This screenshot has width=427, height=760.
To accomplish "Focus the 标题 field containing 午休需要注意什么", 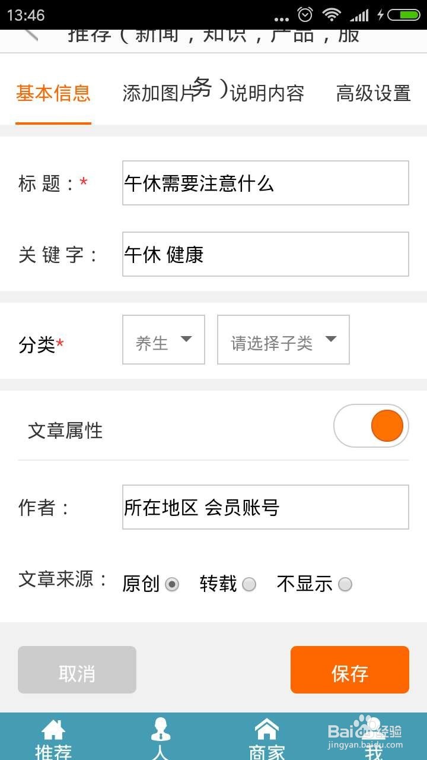I will point(266,183).
